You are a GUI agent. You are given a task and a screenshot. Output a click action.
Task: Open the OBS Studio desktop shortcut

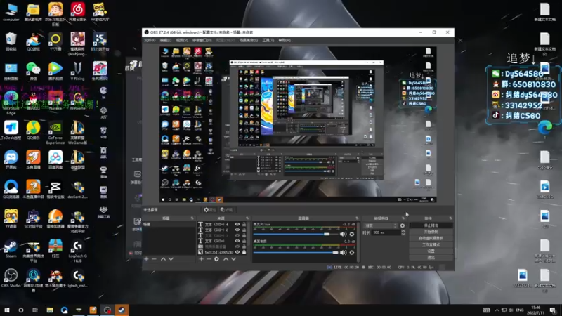[11, 278]
